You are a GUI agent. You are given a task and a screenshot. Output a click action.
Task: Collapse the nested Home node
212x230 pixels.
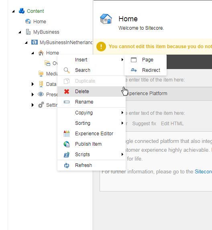point(33,53)
